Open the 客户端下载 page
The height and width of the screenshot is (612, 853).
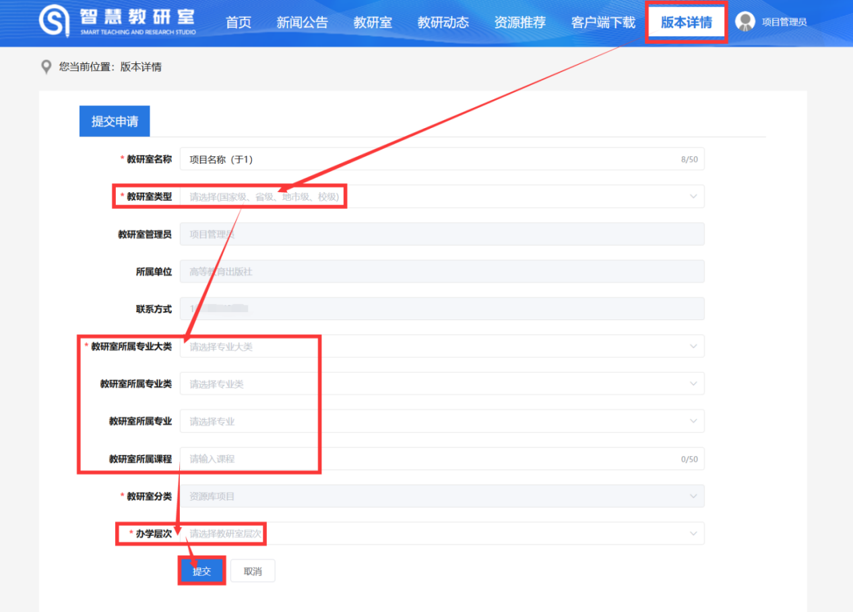point(602,22)
